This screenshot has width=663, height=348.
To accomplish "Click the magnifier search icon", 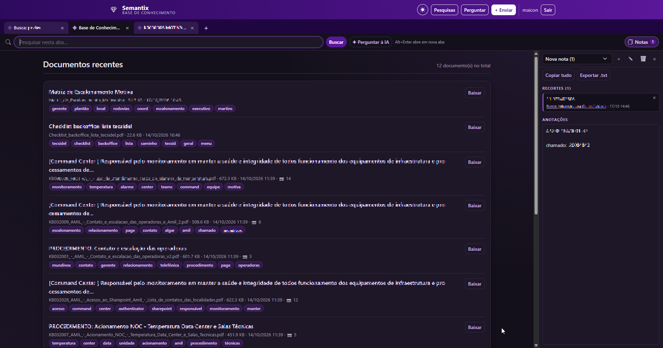I will (x=8, y=42).
